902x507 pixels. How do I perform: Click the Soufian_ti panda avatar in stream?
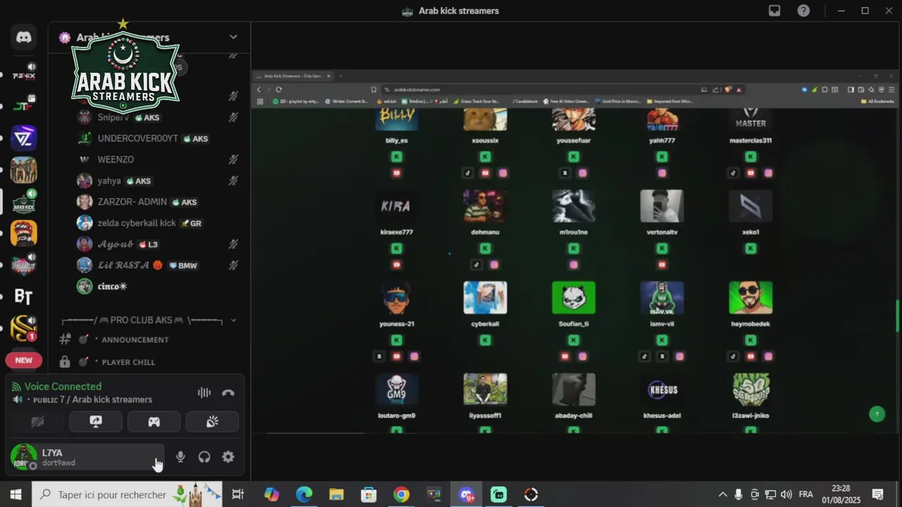pyautogui.click(x=574, y=298)
